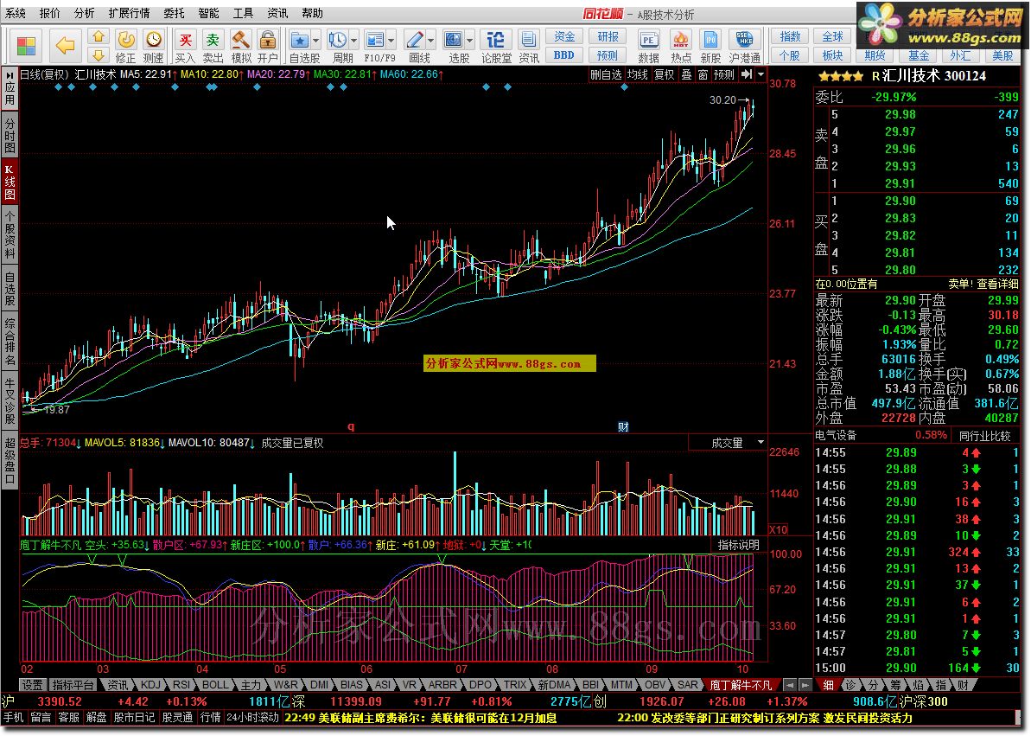Click 删自选 to remove from watchlist
This screenshot has width=1031, height=736.
[x=606, y=74]
